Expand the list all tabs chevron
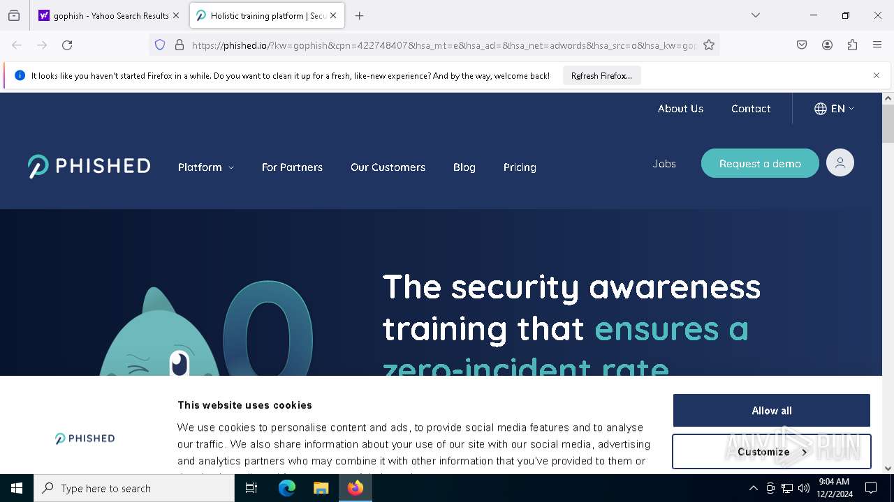 pos(755,15)
